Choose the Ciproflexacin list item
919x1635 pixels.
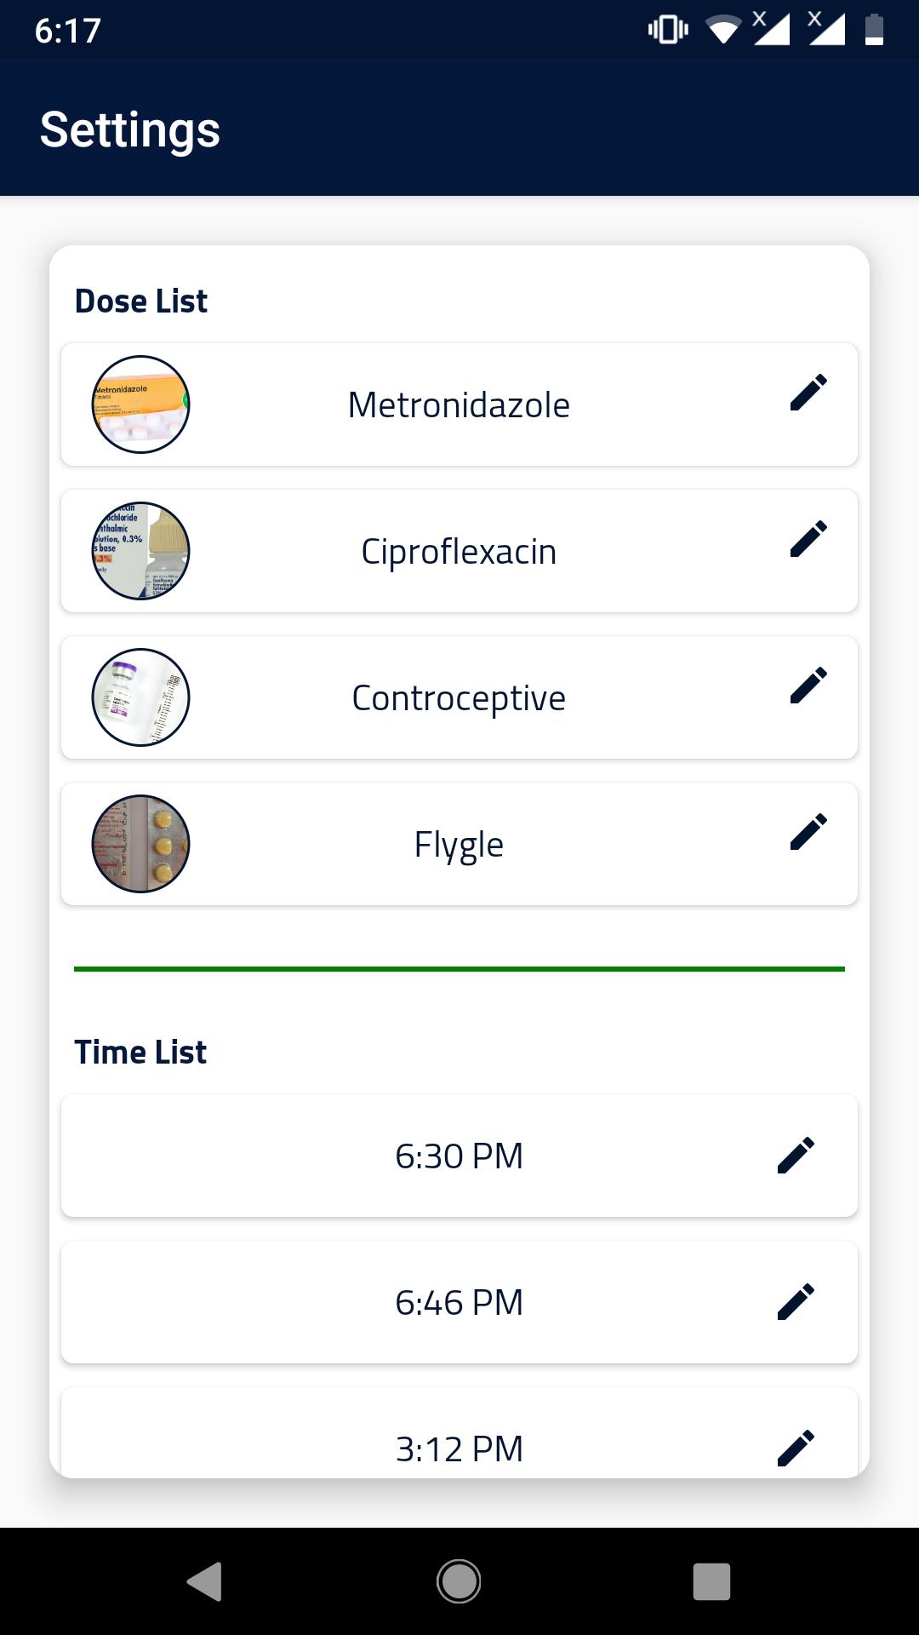[459, 551]
